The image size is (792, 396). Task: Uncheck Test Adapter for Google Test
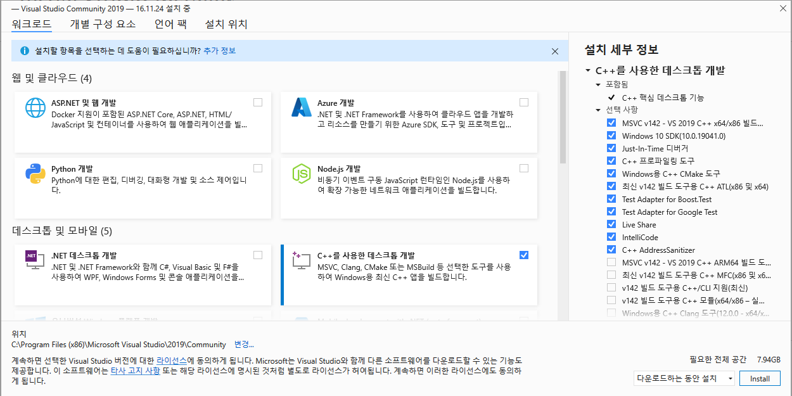611,212
